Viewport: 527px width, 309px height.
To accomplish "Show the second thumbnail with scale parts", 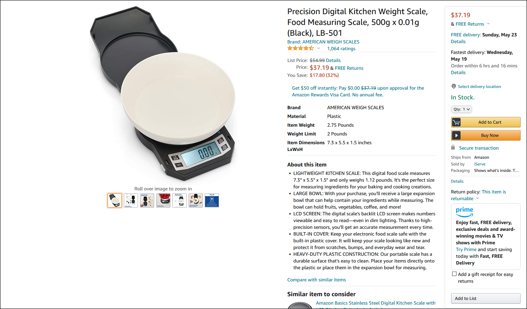I will (131, 200).
